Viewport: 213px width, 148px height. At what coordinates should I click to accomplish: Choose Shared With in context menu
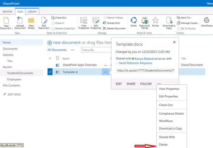coord(167,137)
